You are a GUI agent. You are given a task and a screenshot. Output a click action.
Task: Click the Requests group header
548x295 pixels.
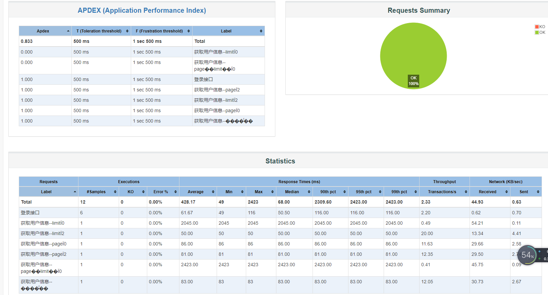click(49, 181)
